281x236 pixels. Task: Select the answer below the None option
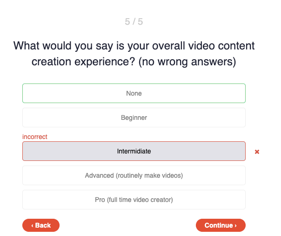click(134, 118)
